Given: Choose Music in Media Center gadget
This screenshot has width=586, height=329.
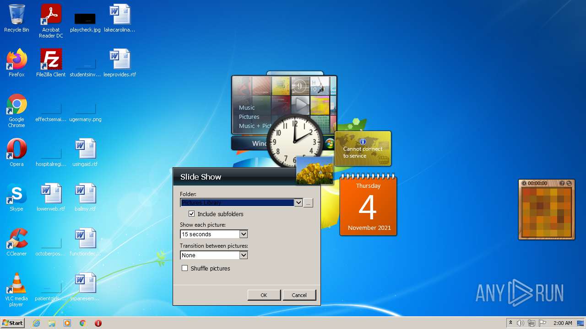Looking at the screenshot, I should [247, 107].
